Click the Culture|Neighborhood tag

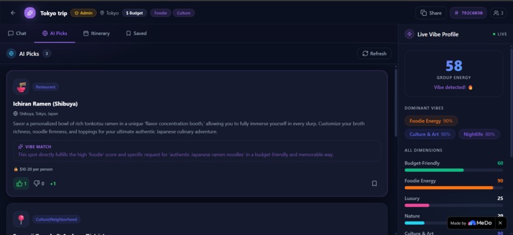tap(56, 219)
